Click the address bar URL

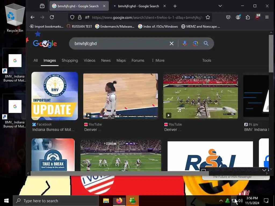coord(147,17)
